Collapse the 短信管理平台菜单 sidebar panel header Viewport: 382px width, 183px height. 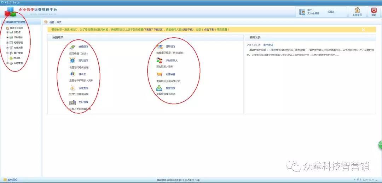point(21,22)
